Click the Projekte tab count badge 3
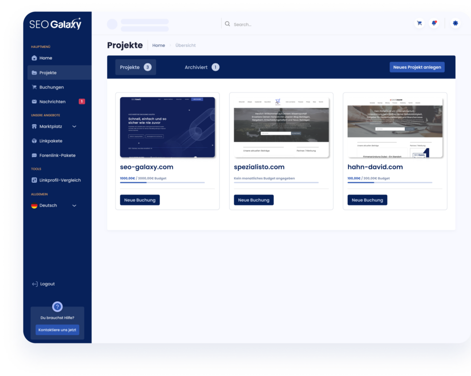The height and width of the screenshot is (376, 471). [x=148, y=67]
